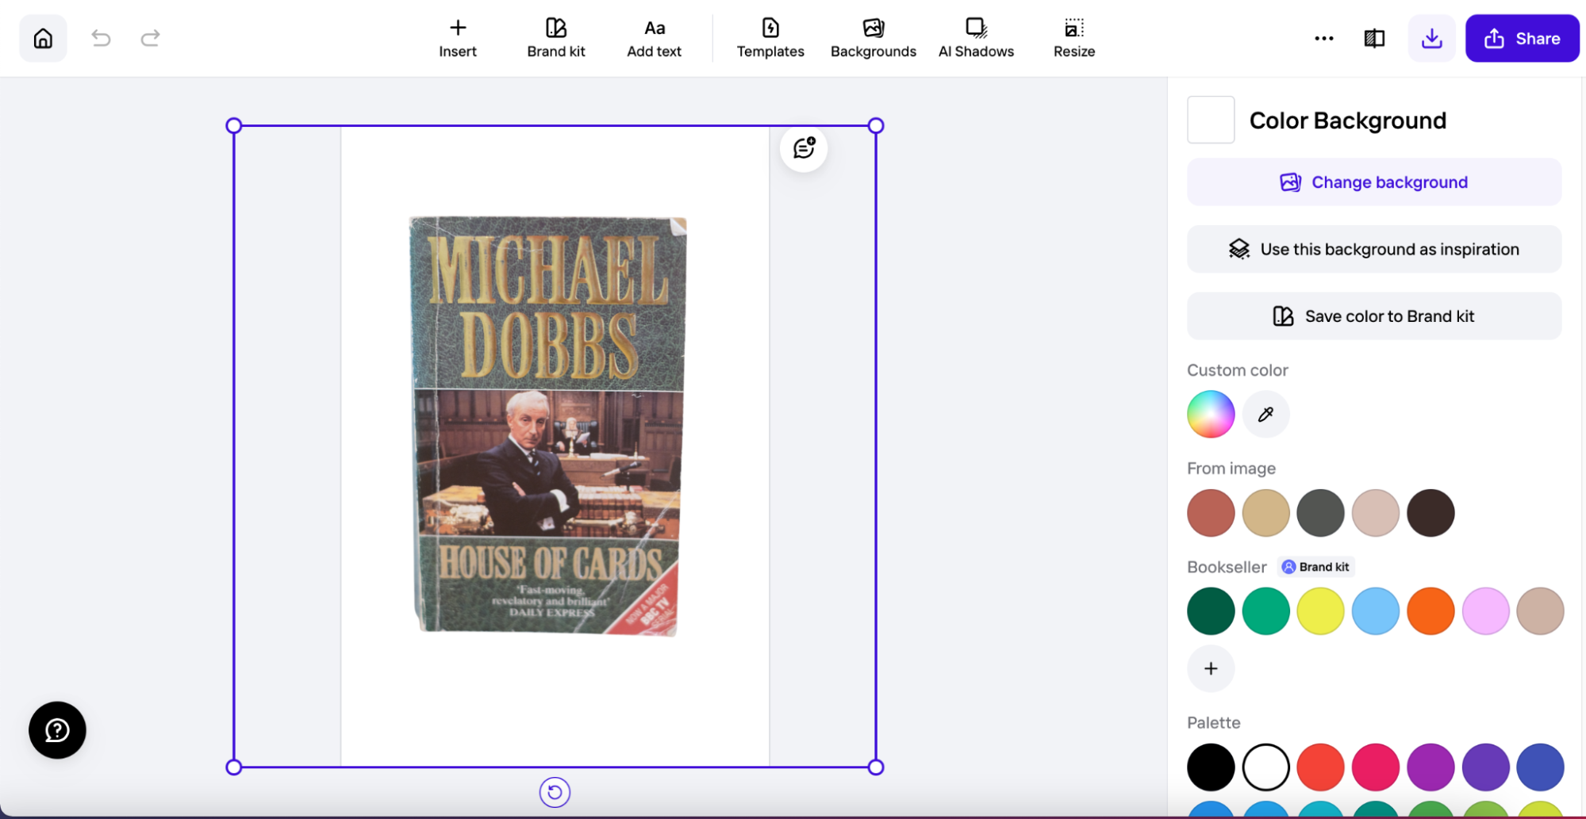Image resolution: width=1586 pixels, height=819 pixels.
Task: Open the help question mark button
Action: tap(57, 730)
